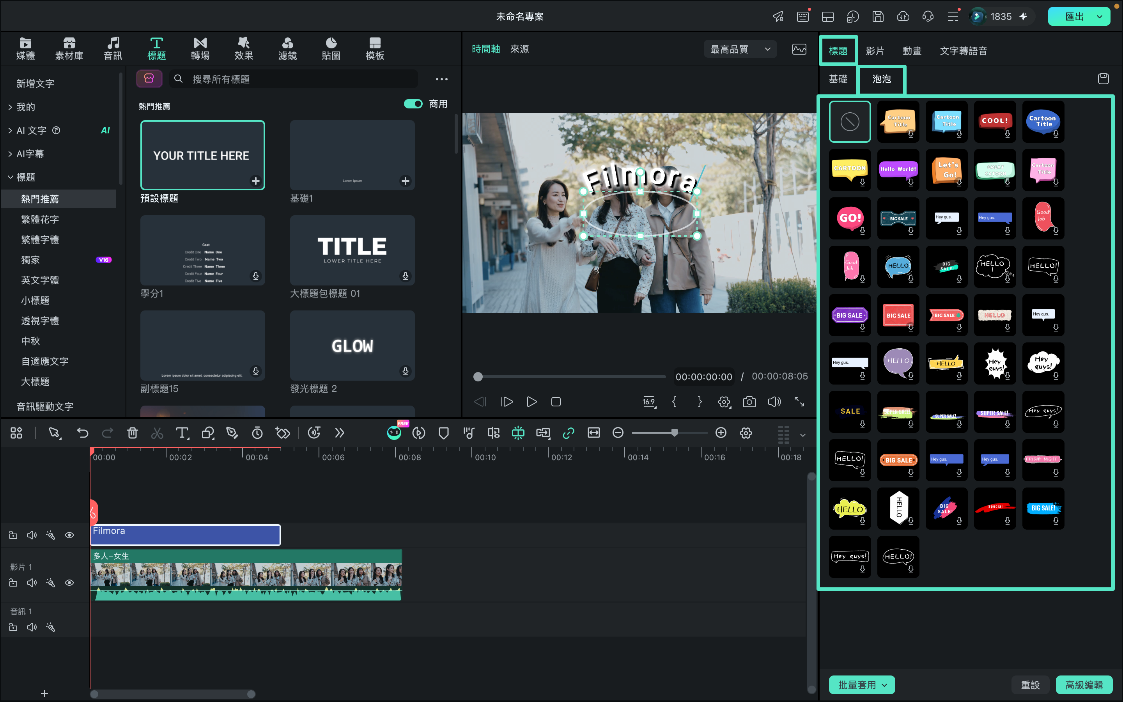Click 新增文字 in the sidebar

(x=35, y=83)
